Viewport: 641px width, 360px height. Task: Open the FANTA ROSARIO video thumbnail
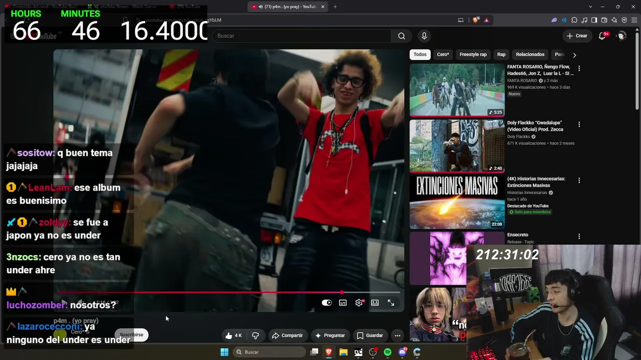pyautogui.click(x=457, y=90)
